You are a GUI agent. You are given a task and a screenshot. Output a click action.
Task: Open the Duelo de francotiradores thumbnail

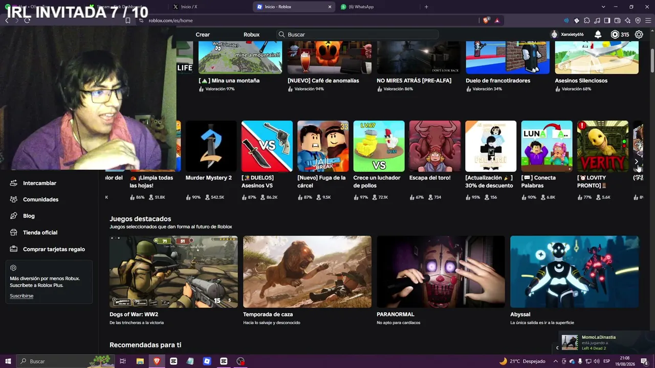pos(508,58)
